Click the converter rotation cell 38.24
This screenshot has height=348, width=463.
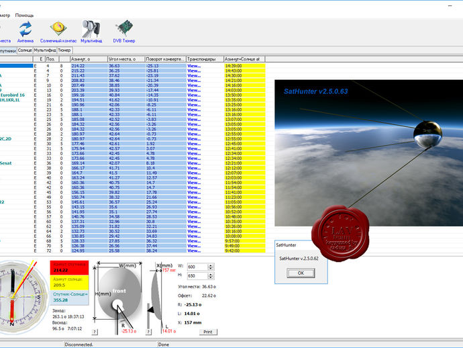point(165,251)
